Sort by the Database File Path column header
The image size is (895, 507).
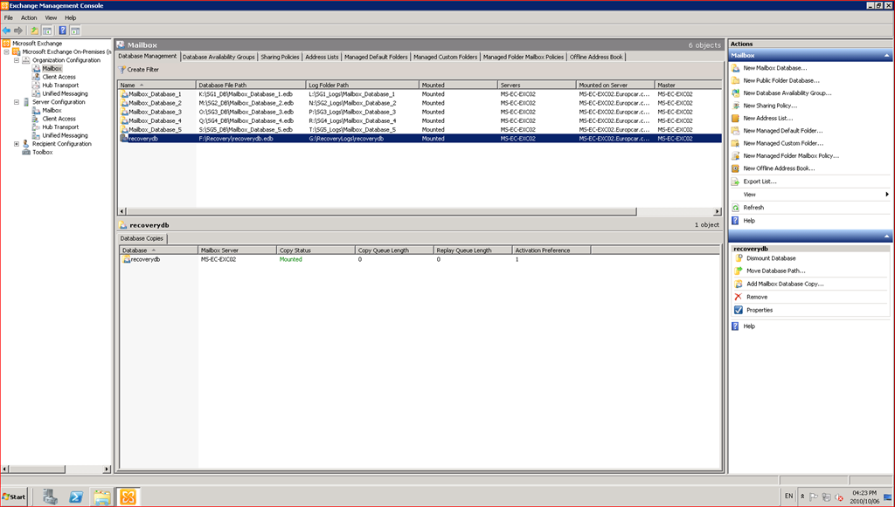pos(223,85)
